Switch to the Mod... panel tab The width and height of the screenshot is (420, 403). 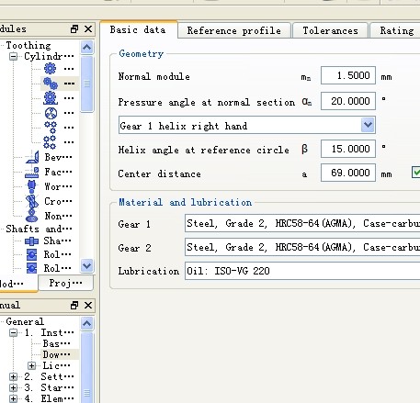(18, 284)
